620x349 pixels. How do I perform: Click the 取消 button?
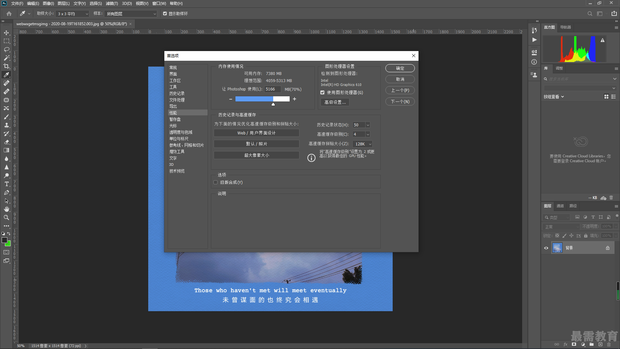(x=400, y=79)
